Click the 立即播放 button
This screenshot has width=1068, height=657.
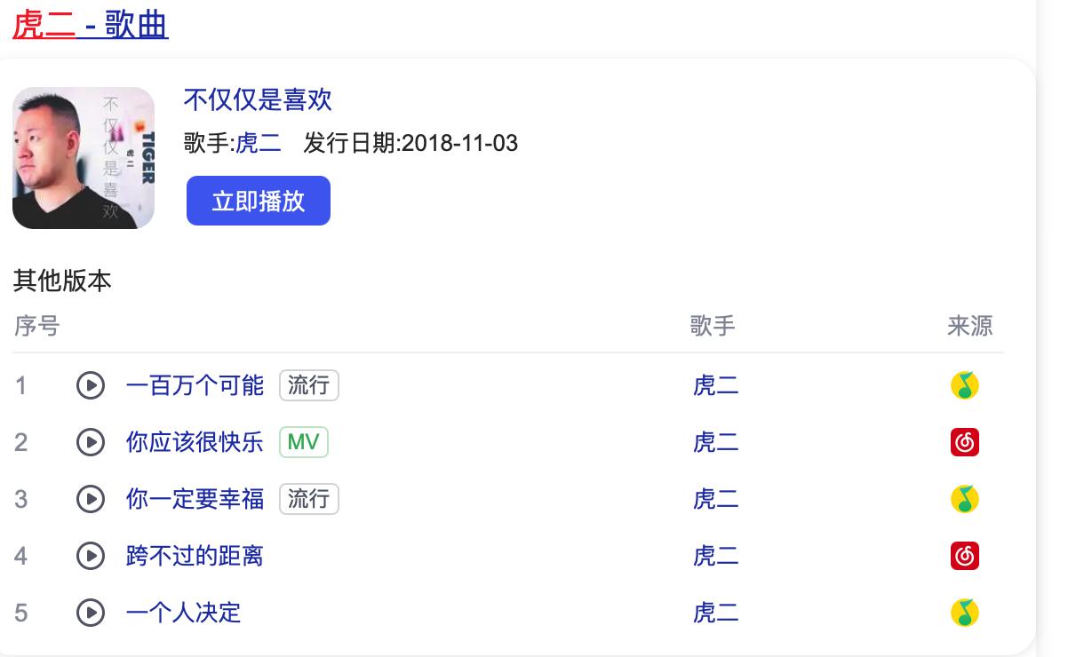click(258, 201)
